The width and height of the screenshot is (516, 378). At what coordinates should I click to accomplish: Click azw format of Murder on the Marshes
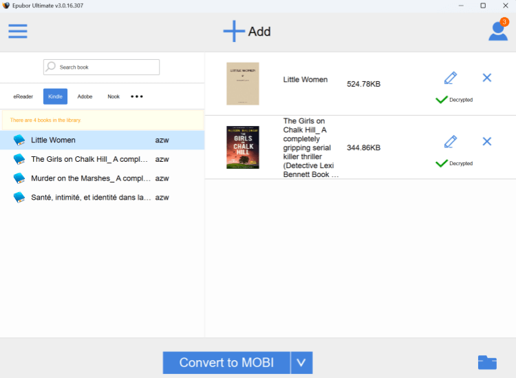coord(162,178)
